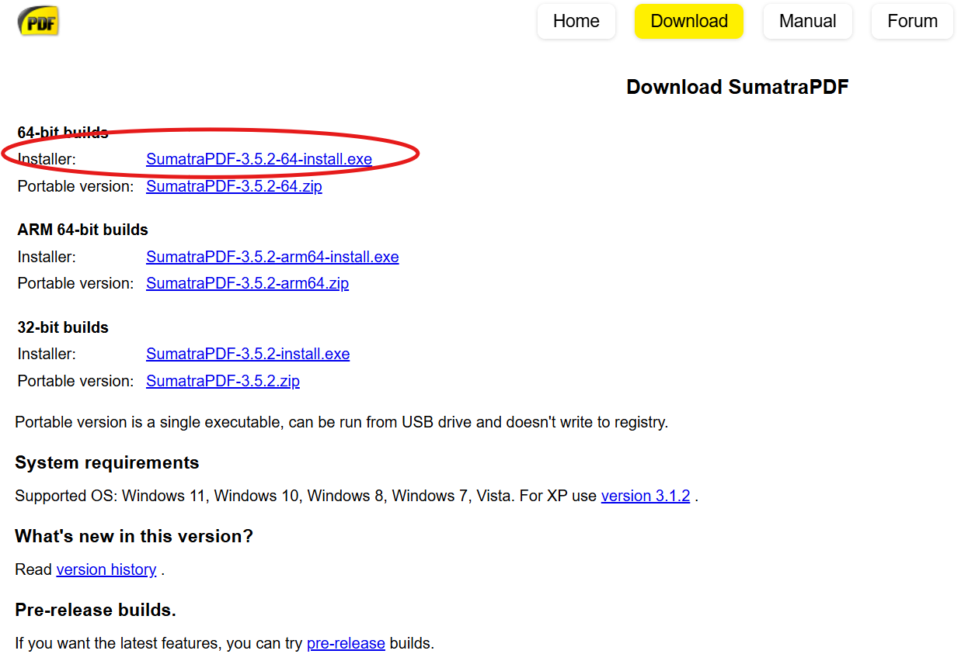Follow the pre-release builds link
Viewport: 968px width, 654px height.
click(346, 644)
